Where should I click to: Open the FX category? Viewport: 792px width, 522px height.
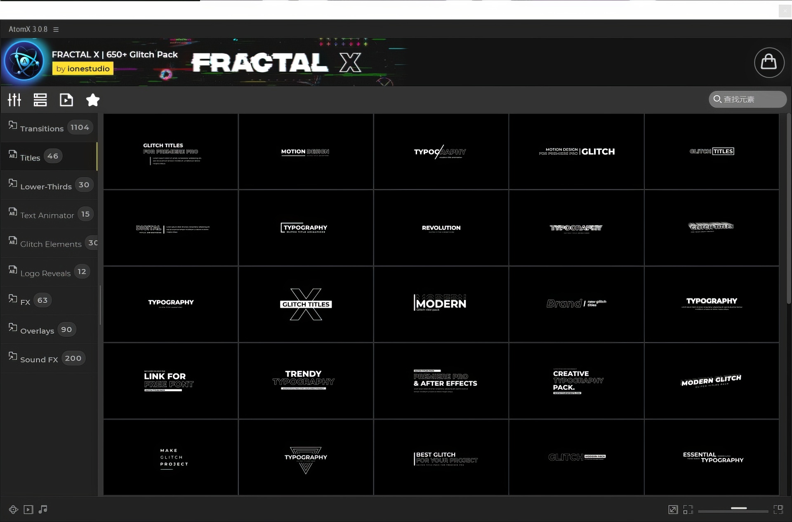point(49,301)
